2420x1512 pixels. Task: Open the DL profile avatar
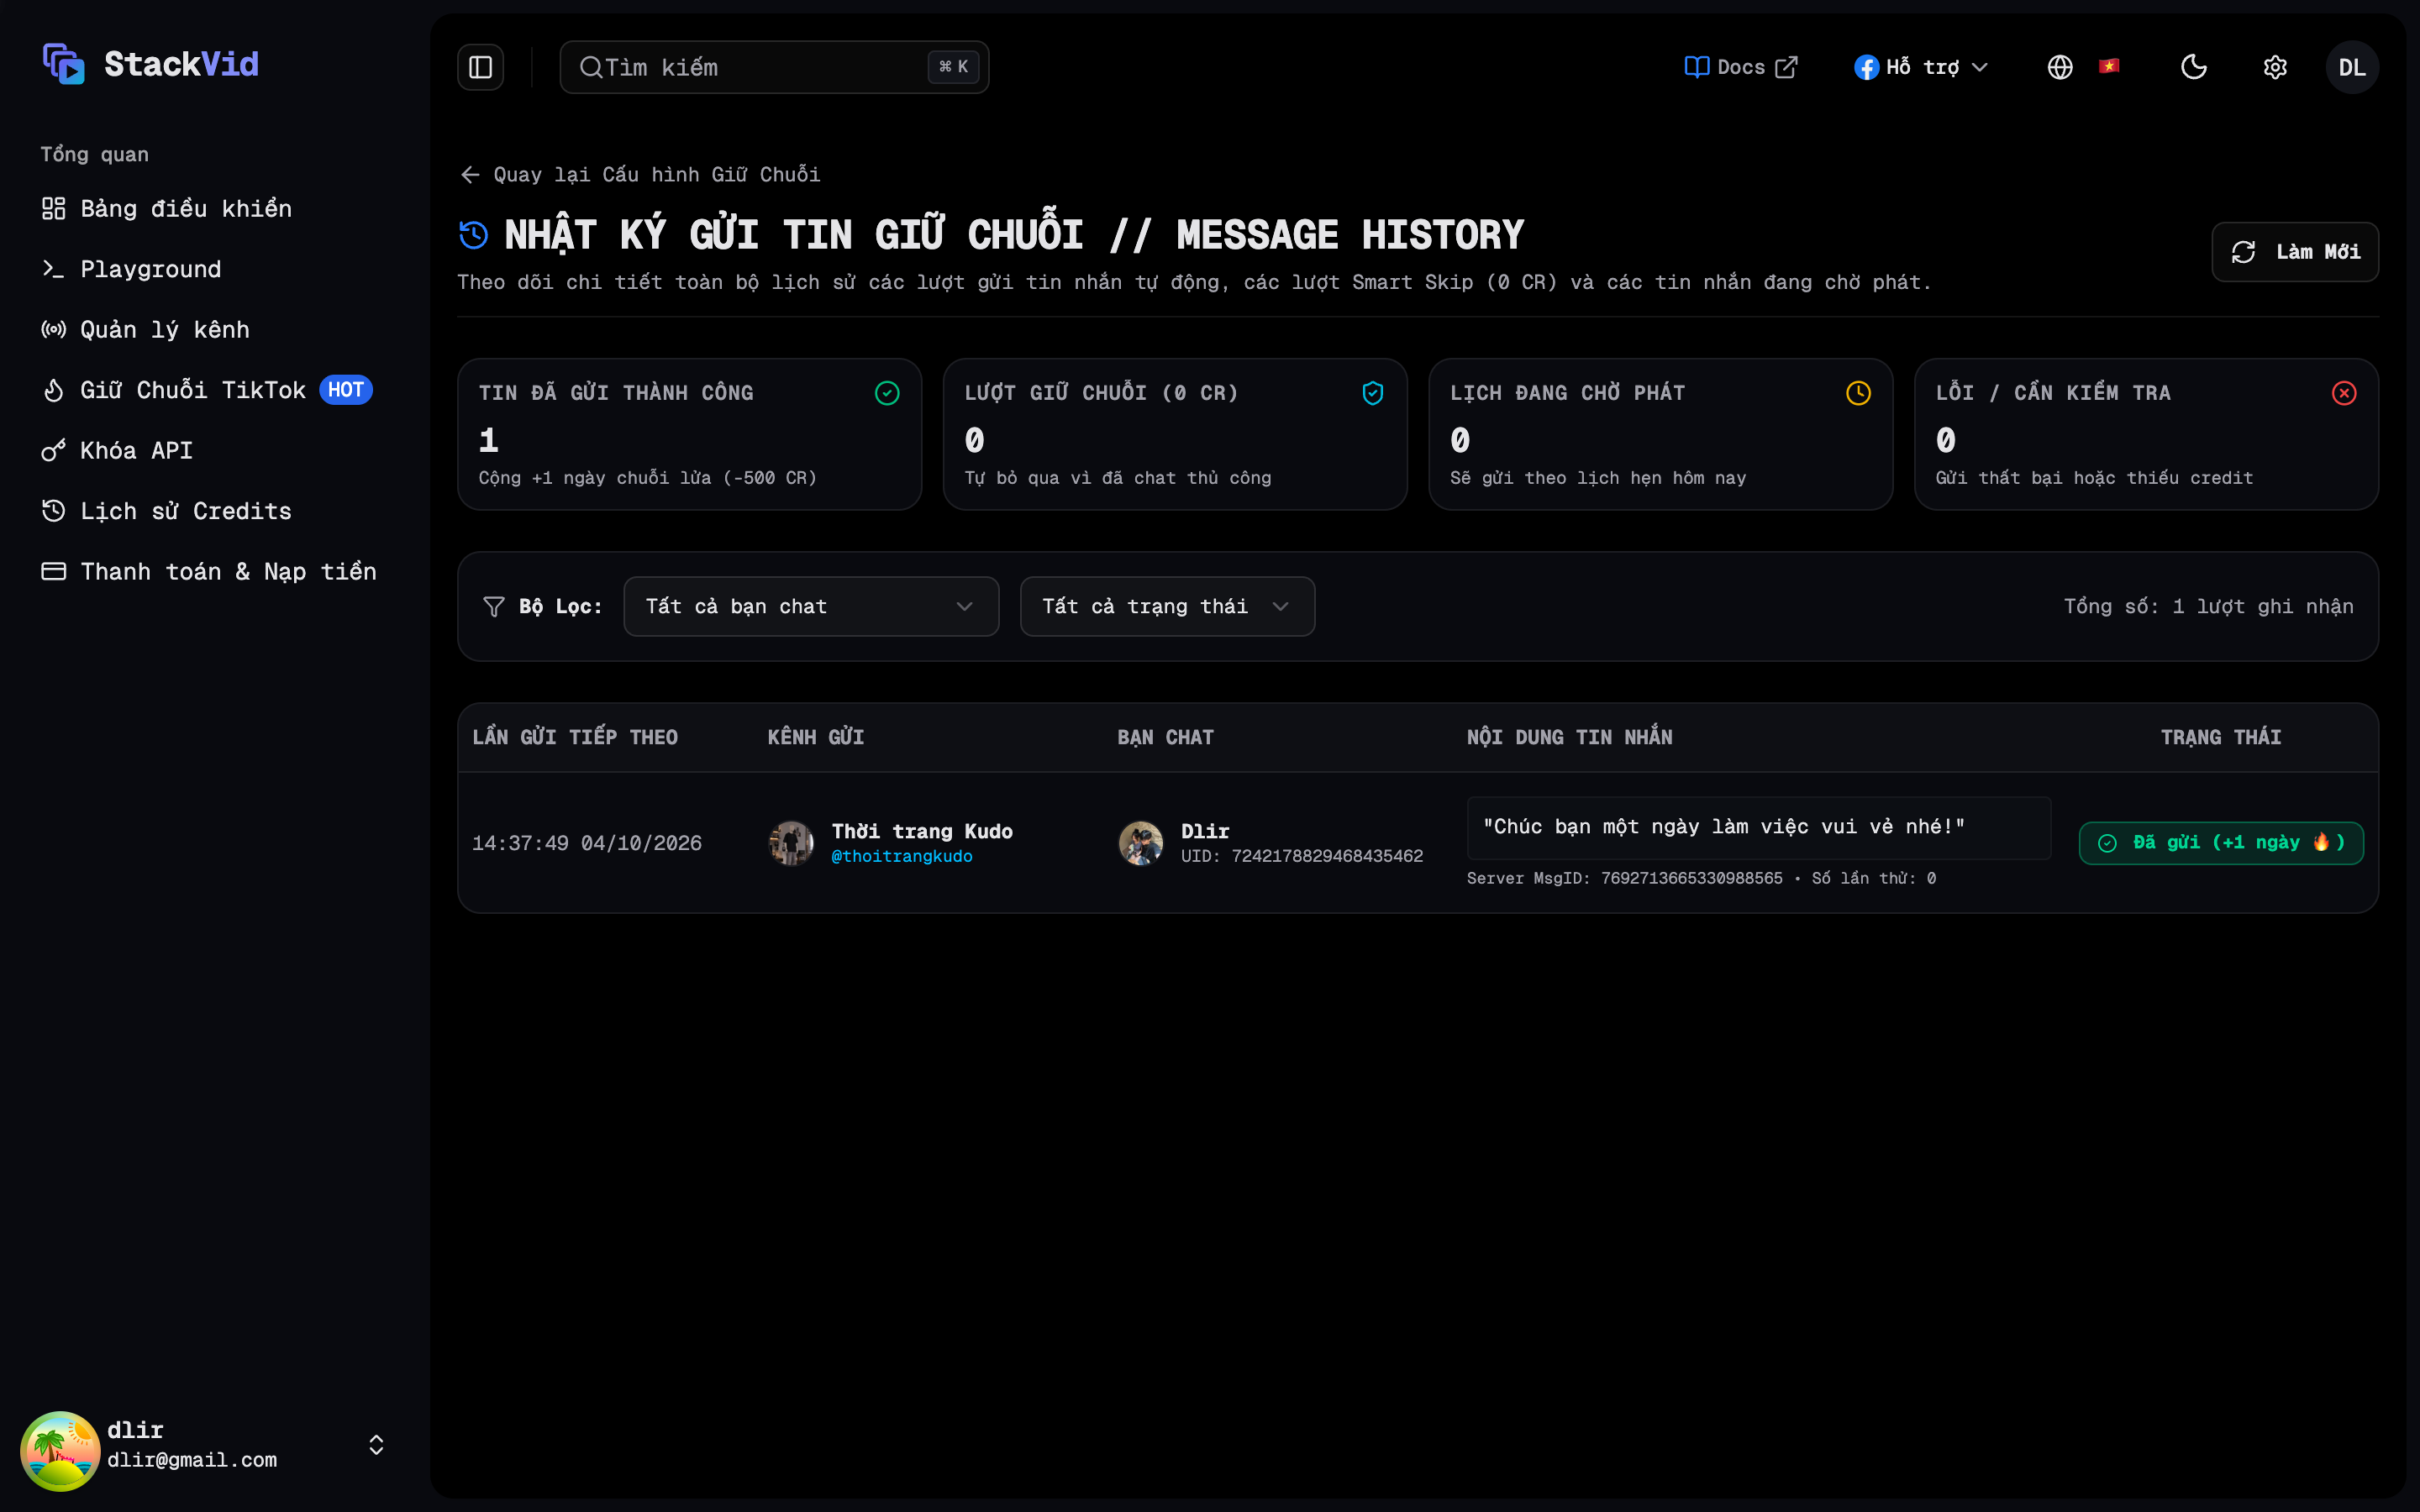[2352, 67]
